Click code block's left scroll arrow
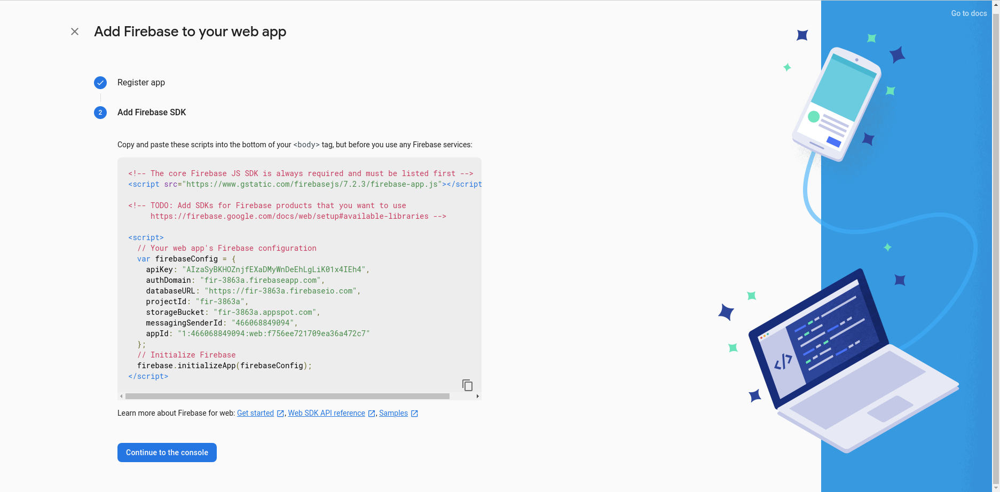1000x492 pixels. point(121,396)
